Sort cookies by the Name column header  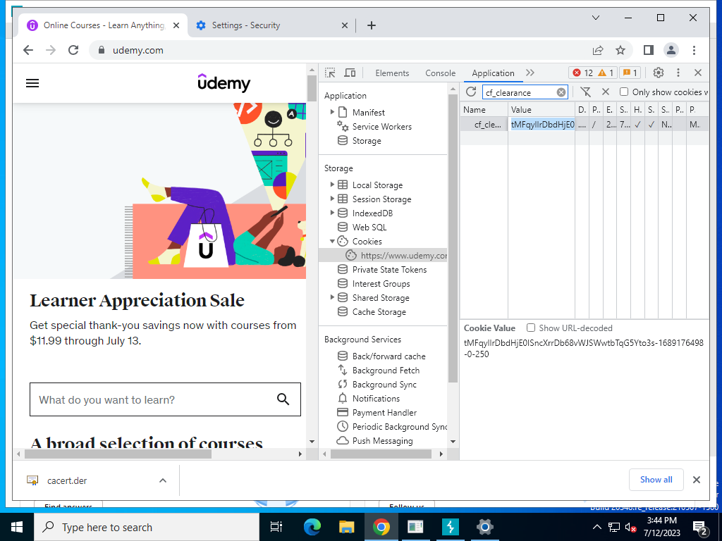[484, 109]
